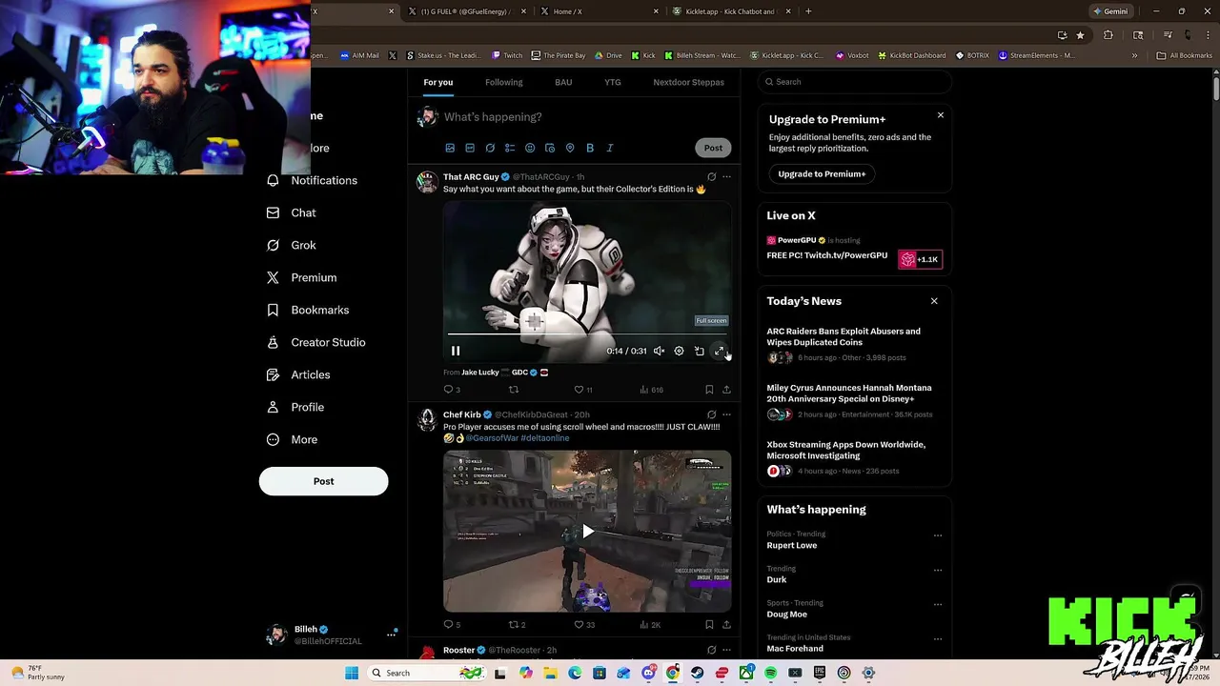Click the X Search input field
Image resolution: width=1220 pixels, height=686 pixels.
(855, 82)
